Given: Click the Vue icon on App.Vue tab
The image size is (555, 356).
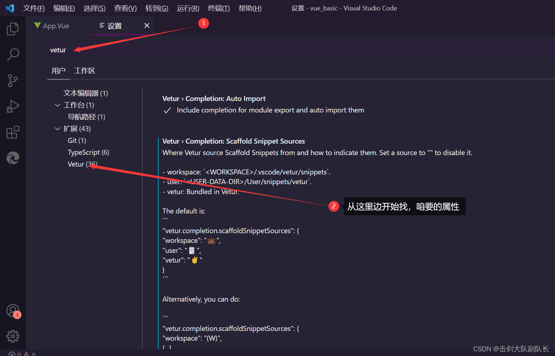Looking at the screenshot, I should [37, 25].
